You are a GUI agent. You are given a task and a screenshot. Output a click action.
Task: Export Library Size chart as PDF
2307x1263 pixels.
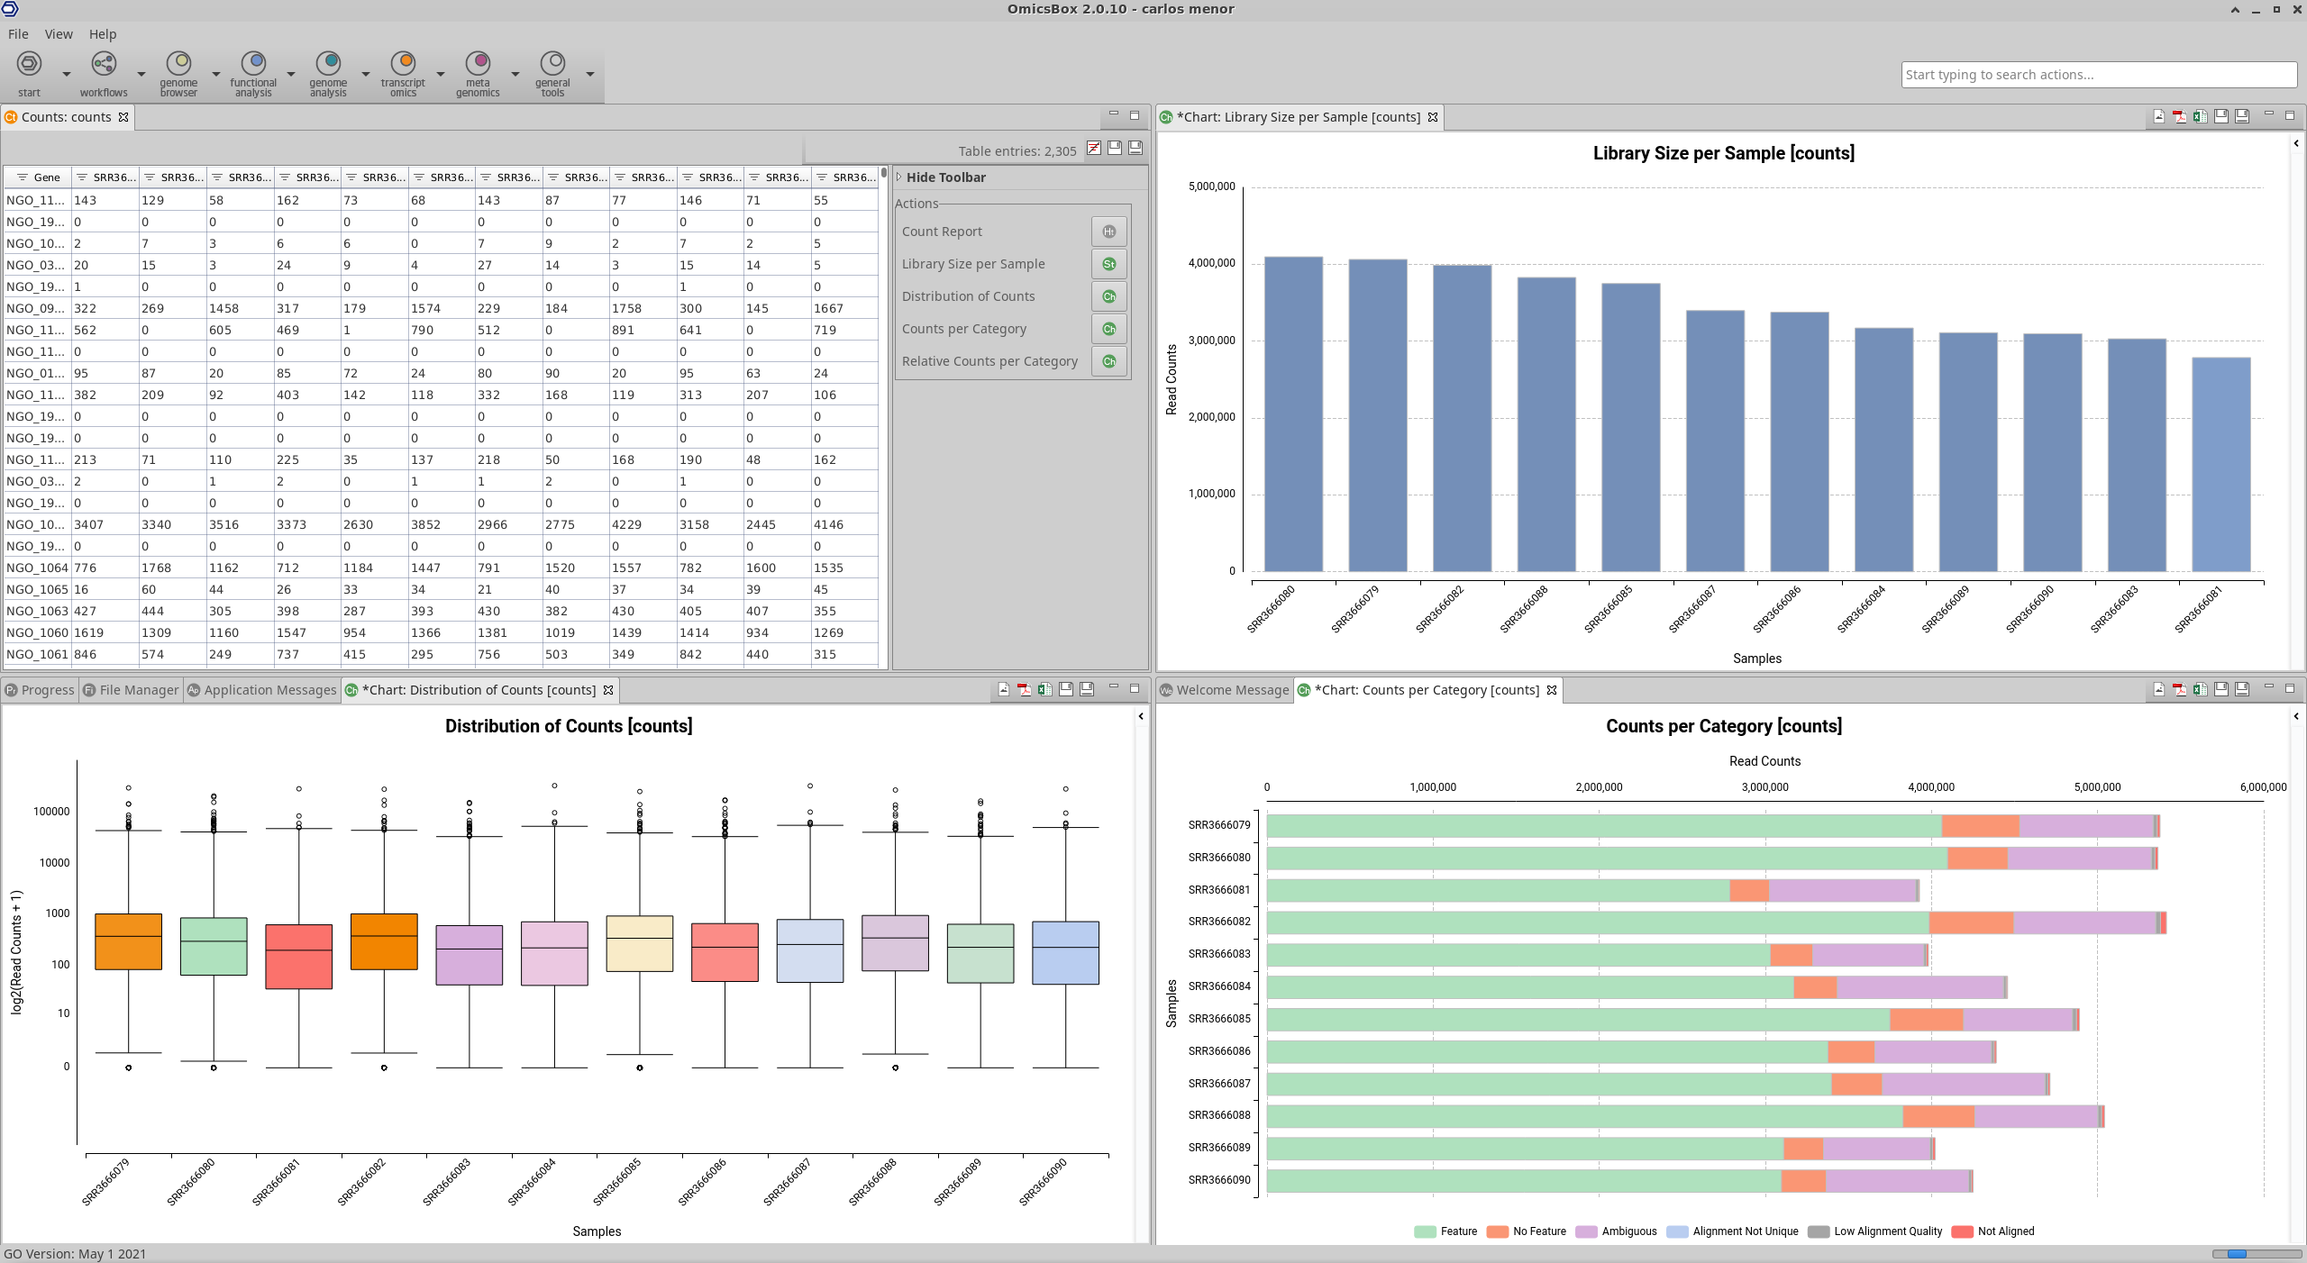click(2179, 116)
